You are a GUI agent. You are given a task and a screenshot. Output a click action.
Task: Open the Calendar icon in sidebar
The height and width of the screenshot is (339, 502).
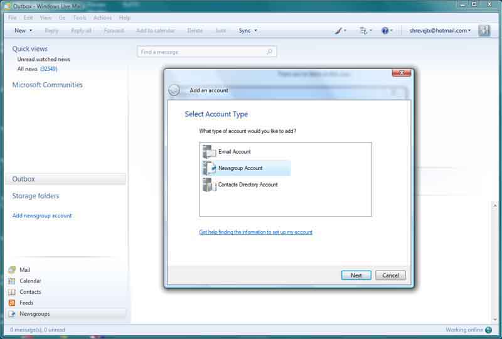12,281
